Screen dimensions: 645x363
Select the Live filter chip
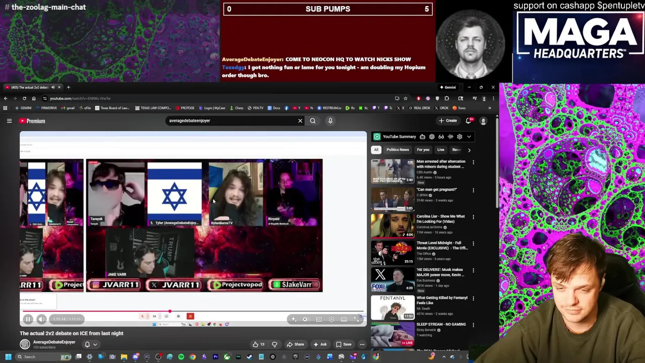point(440,150)
